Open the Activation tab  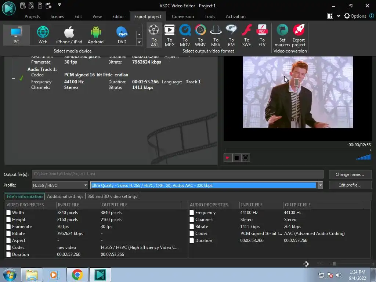(235, 16)
